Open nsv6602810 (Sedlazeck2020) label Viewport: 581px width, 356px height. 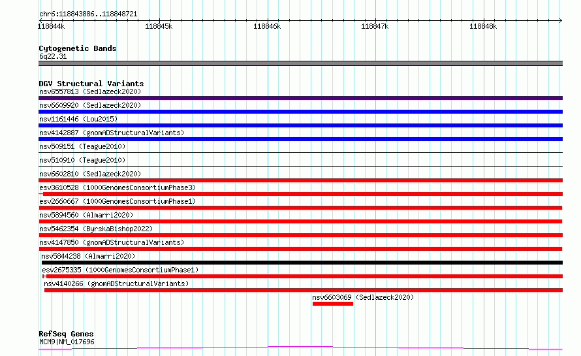(90, 174)
